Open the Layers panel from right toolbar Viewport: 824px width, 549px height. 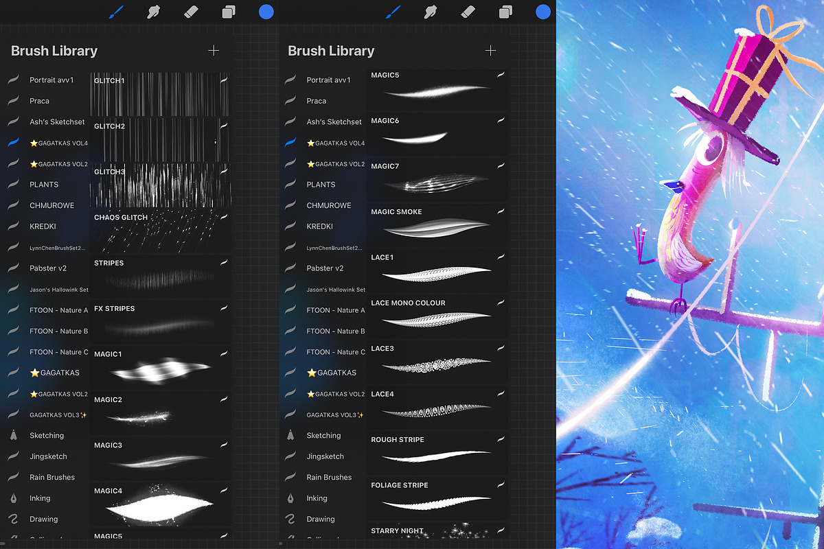click(x=505, y=12)
